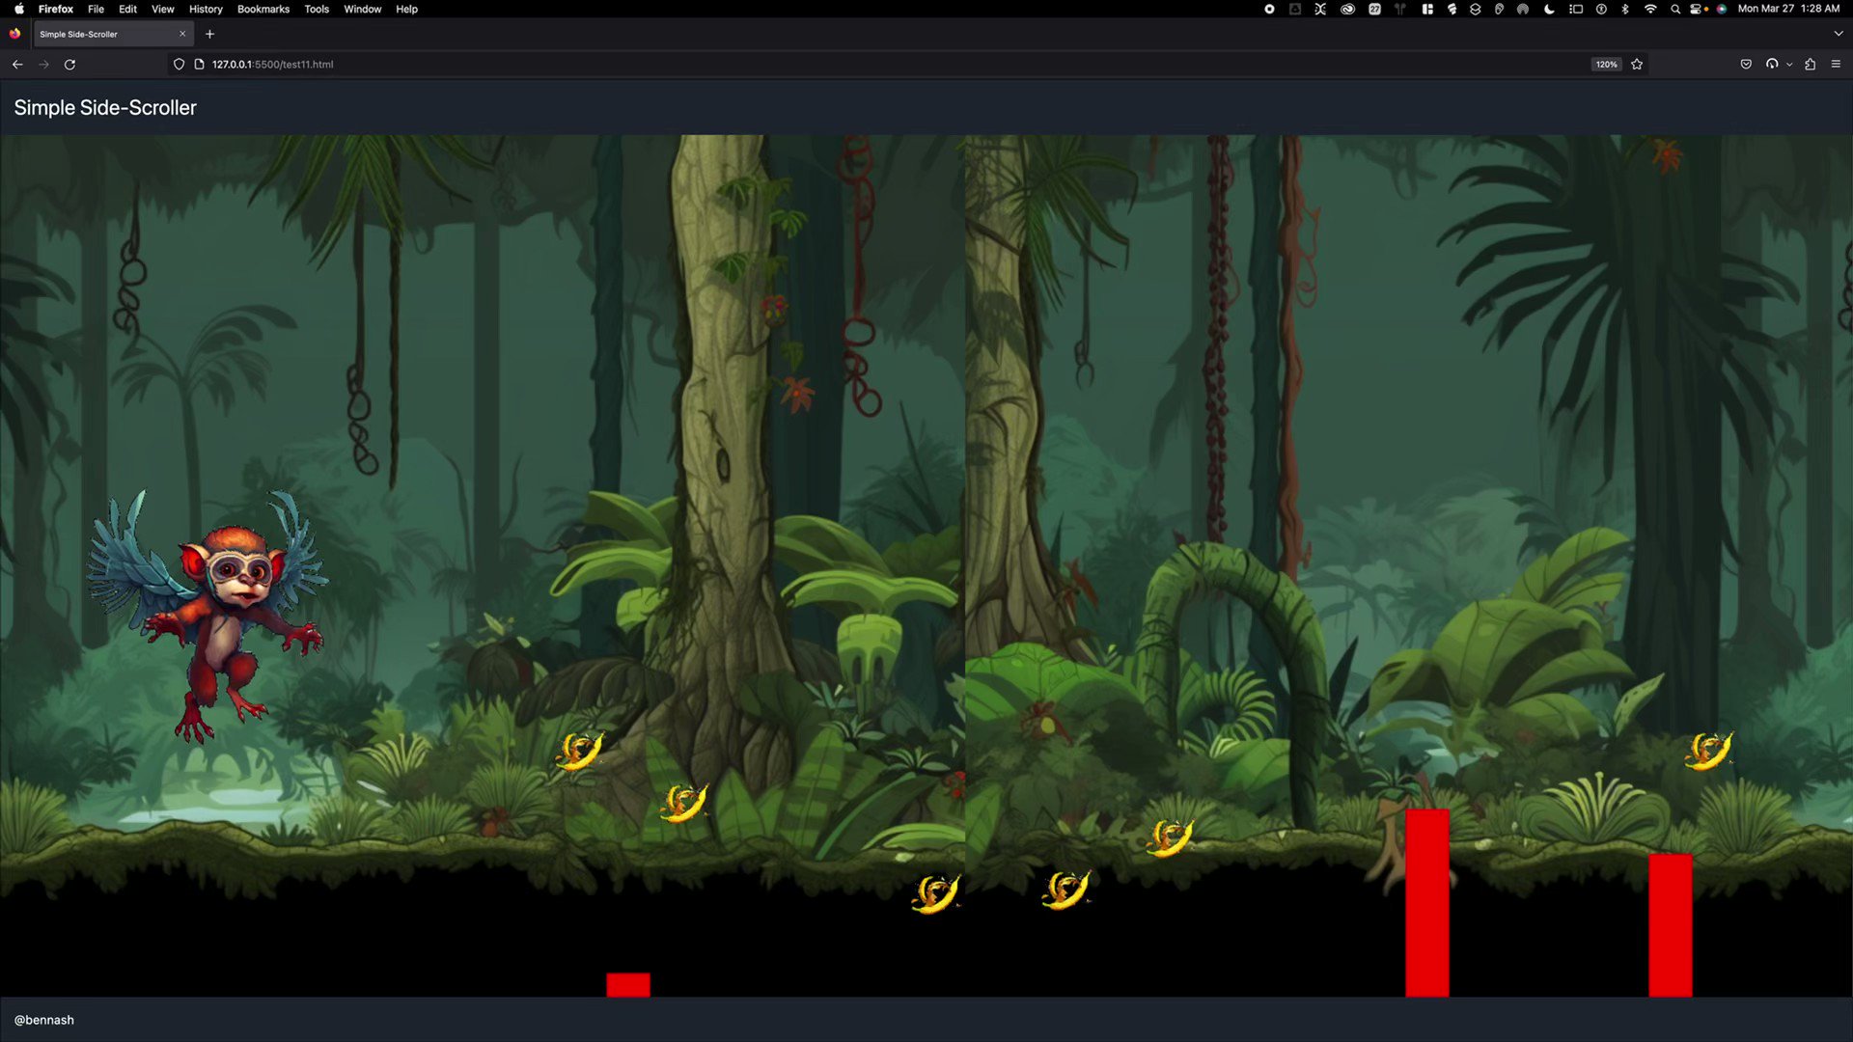This screenshot has width=1853, height=1042.
Task: Save the page to Pocket
Action: [x=1746, y=64]
